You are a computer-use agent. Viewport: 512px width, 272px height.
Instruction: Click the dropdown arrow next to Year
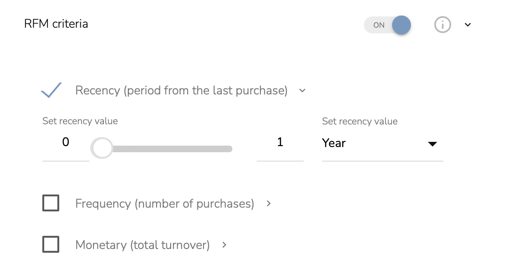click(x=433, y=144)
